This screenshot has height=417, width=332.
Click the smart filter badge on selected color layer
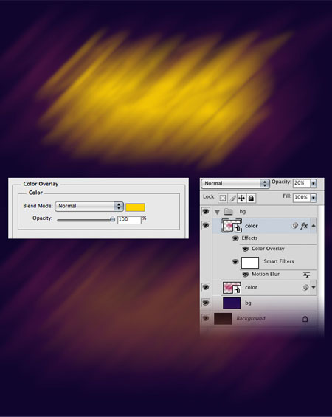pos(295,226)
